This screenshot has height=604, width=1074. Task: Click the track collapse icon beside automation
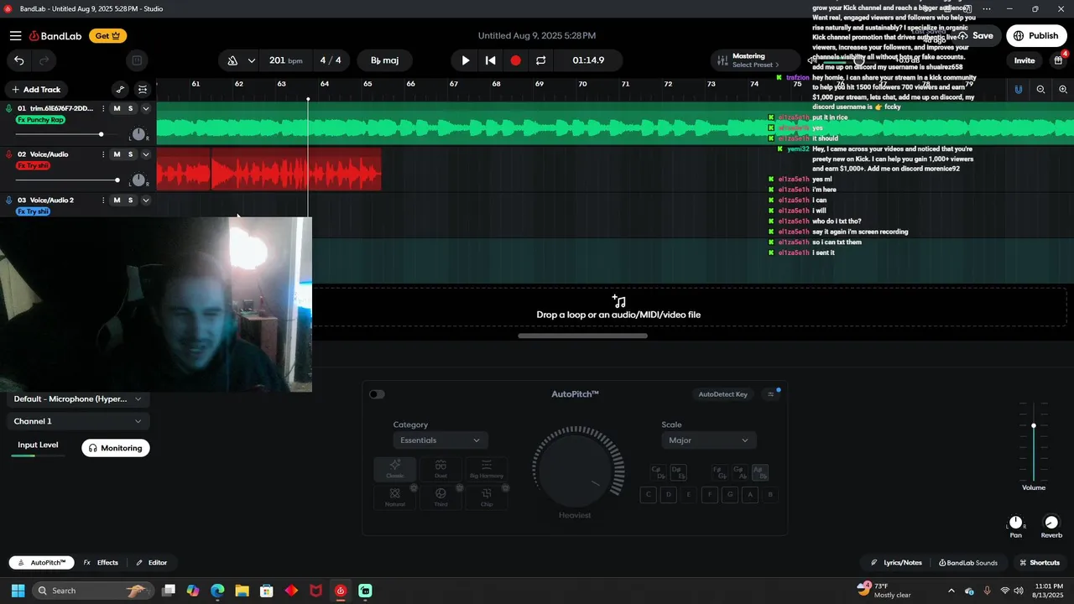click(143, 89)
